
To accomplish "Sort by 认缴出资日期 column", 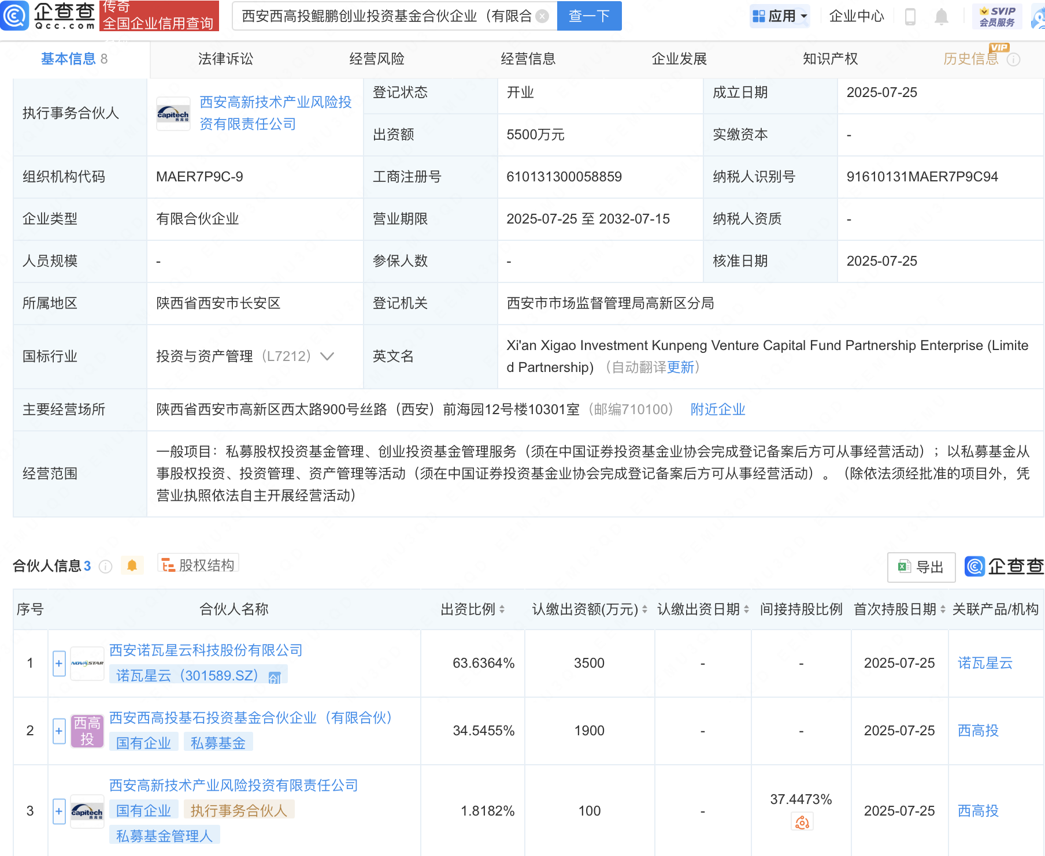I will (746, 609).
